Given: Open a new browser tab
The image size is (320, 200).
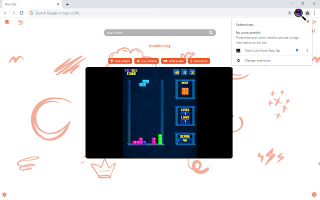Looking at the screenshot, I should [x=67, y=4].
